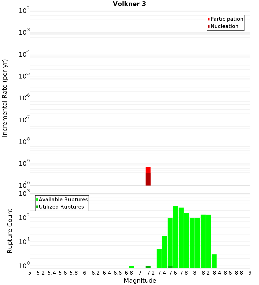Click the rupture count axis label 10^1
Screen dimensions: 259x285
(24, 241)
